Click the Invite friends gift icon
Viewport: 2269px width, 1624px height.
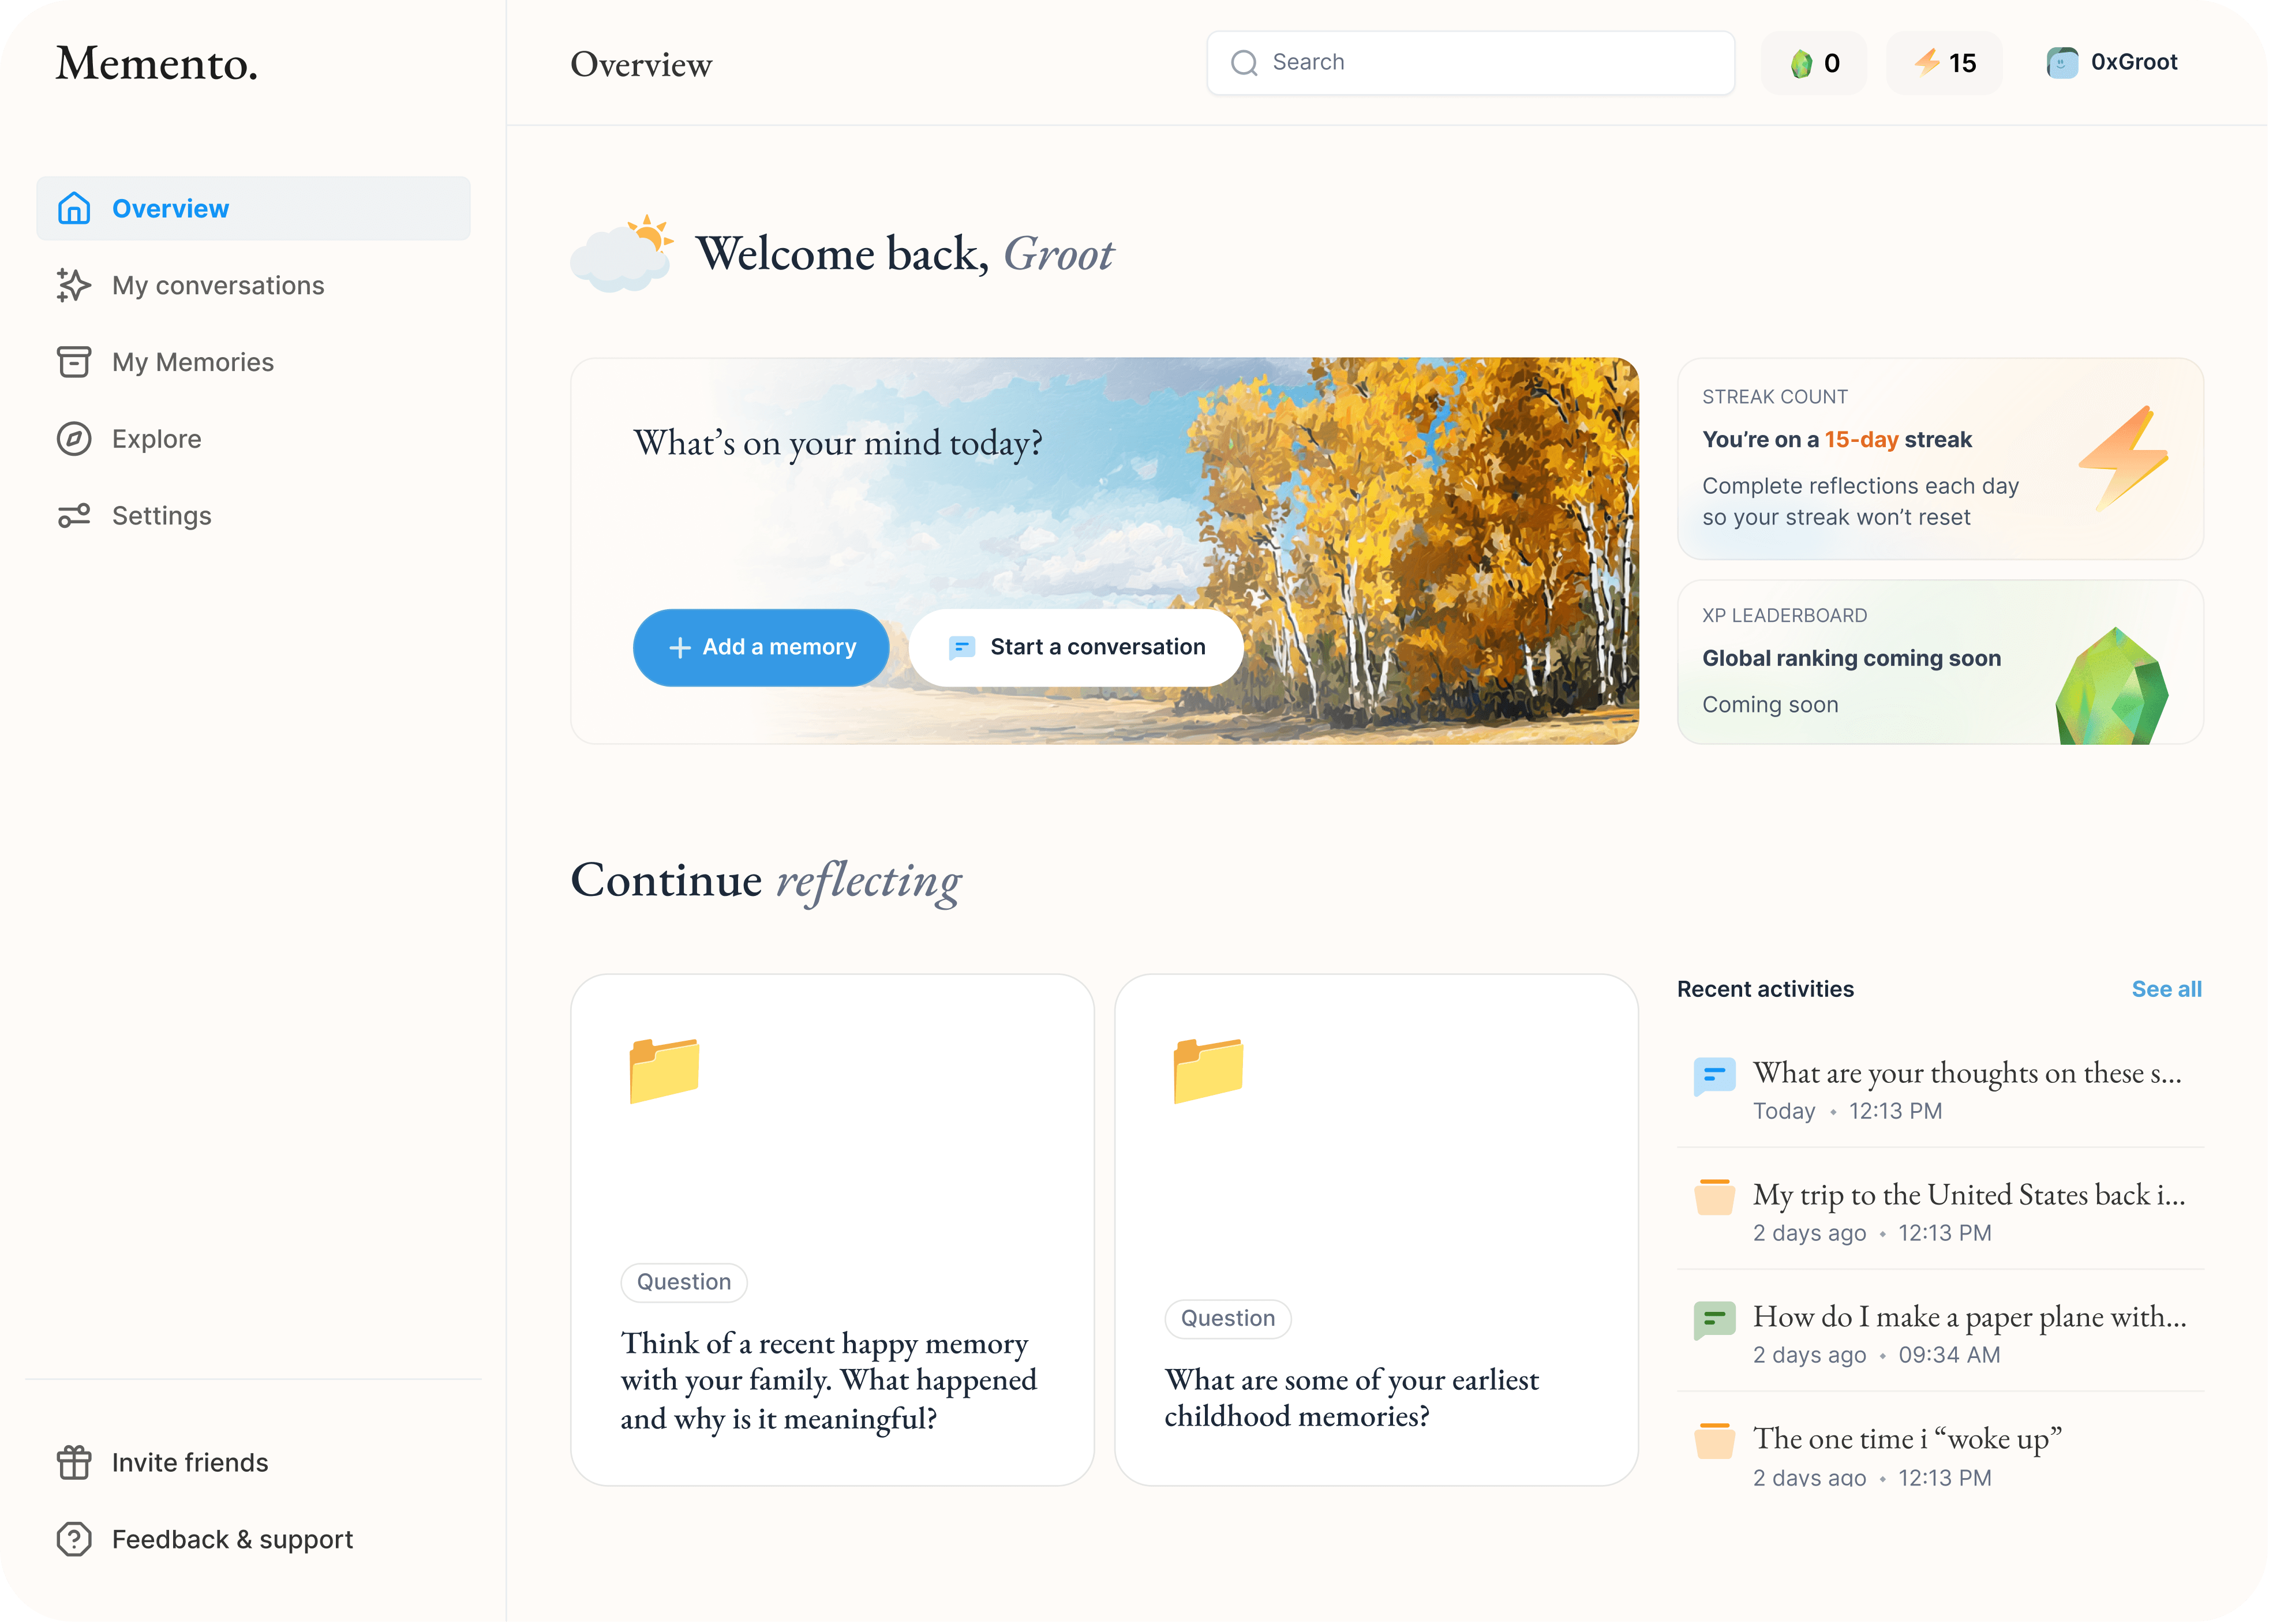74,1462
